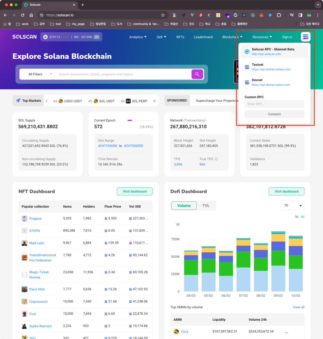Expand the Analytics menu

[x=138, y=37]
